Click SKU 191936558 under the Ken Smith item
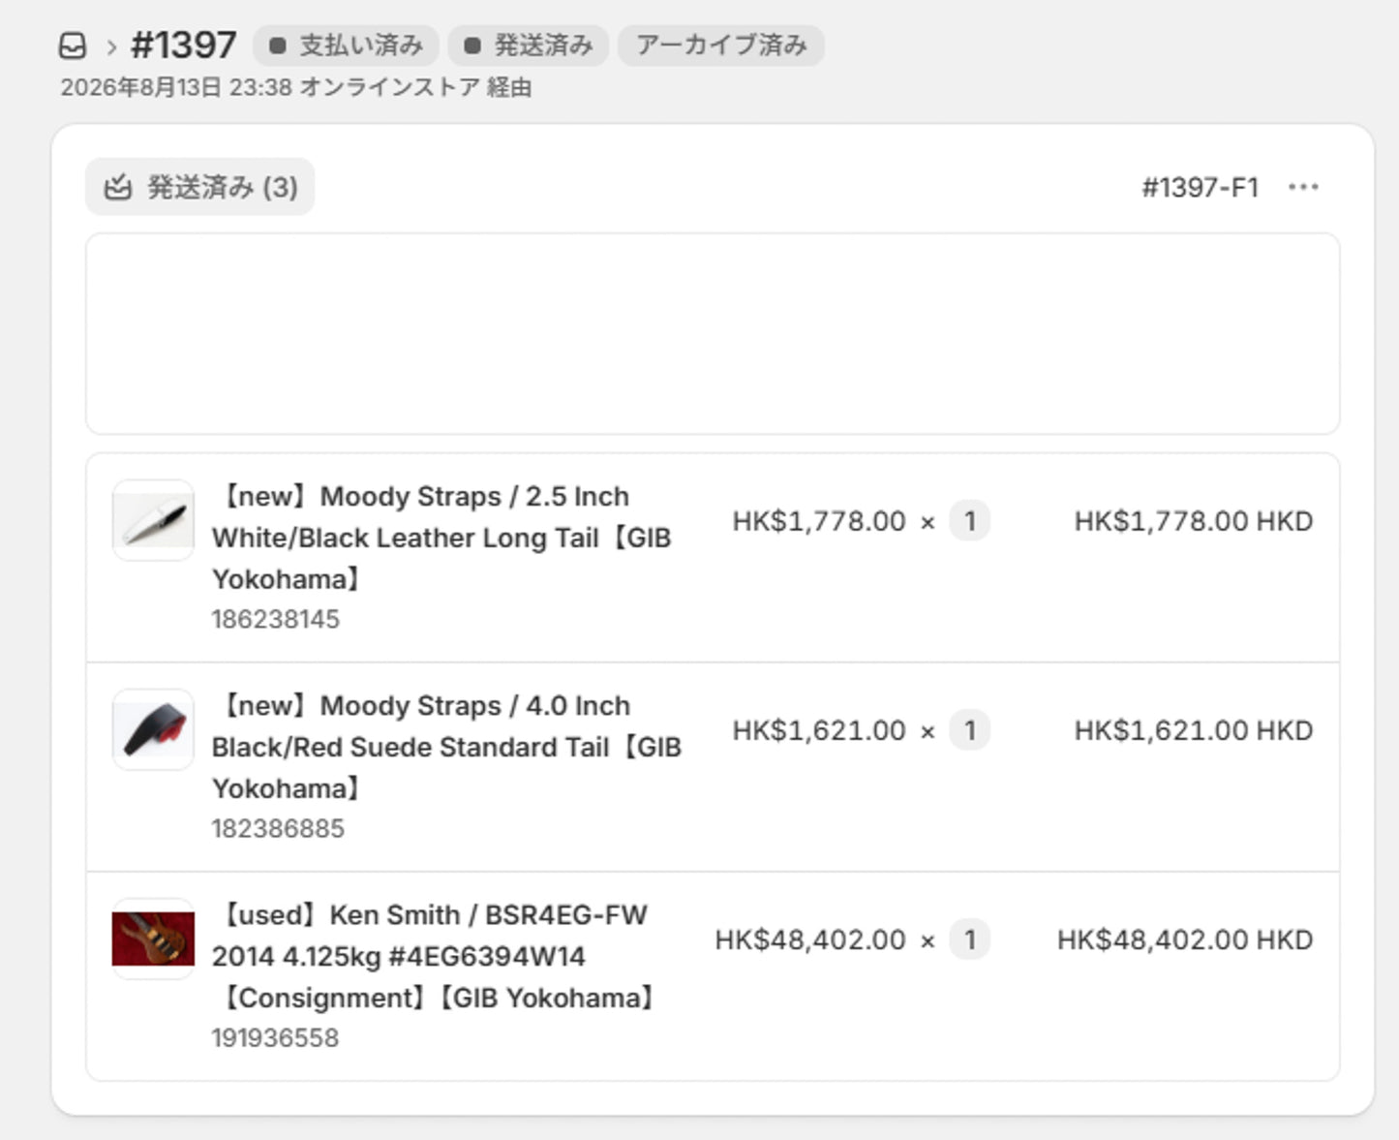Image resolution: width=1399 pixels, height=1140 pixels. 275,1037
